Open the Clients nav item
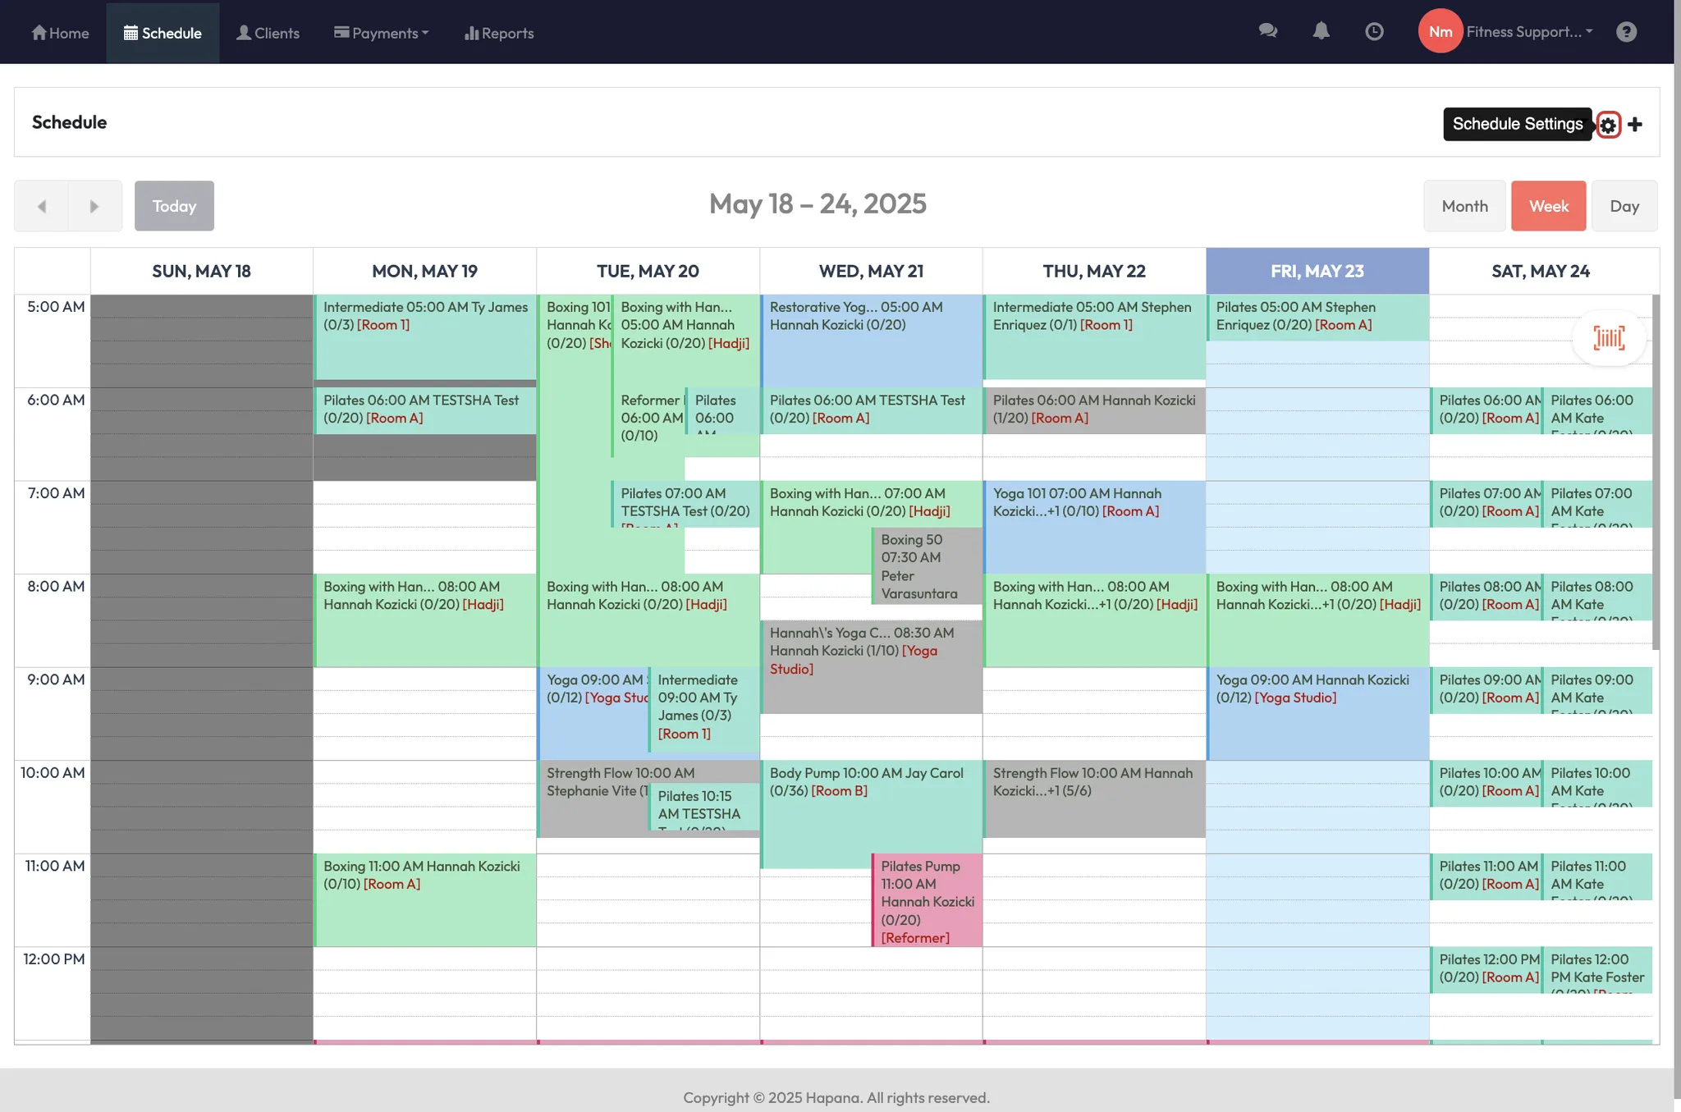The height and width of the screenshot is (1112, 1681). [x=268, y=33]
